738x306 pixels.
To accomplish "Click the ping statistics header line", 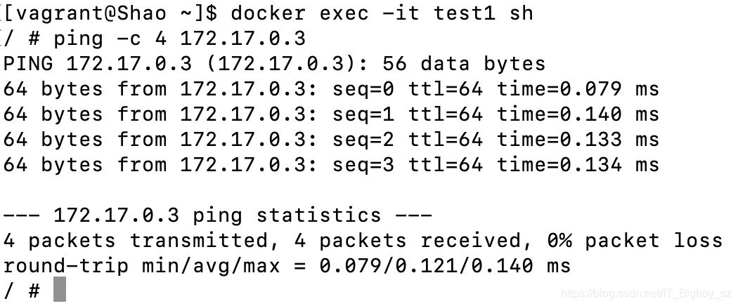I will click(217, 215).
